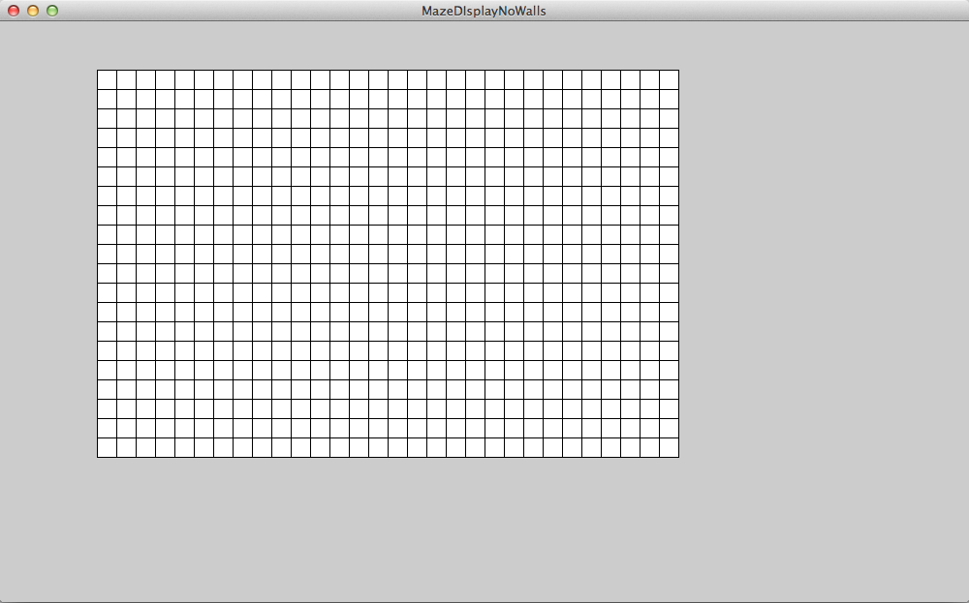Click the red close window button
The width and height of the screenshot is (969, 603).
coord(14,11)
